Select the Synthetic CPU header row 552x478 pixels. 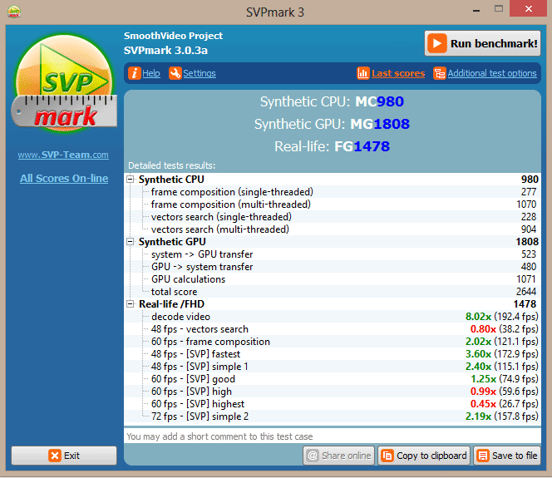pos(333,180)
